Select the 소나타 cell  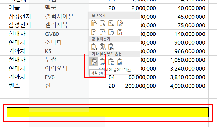coord(66,42)
